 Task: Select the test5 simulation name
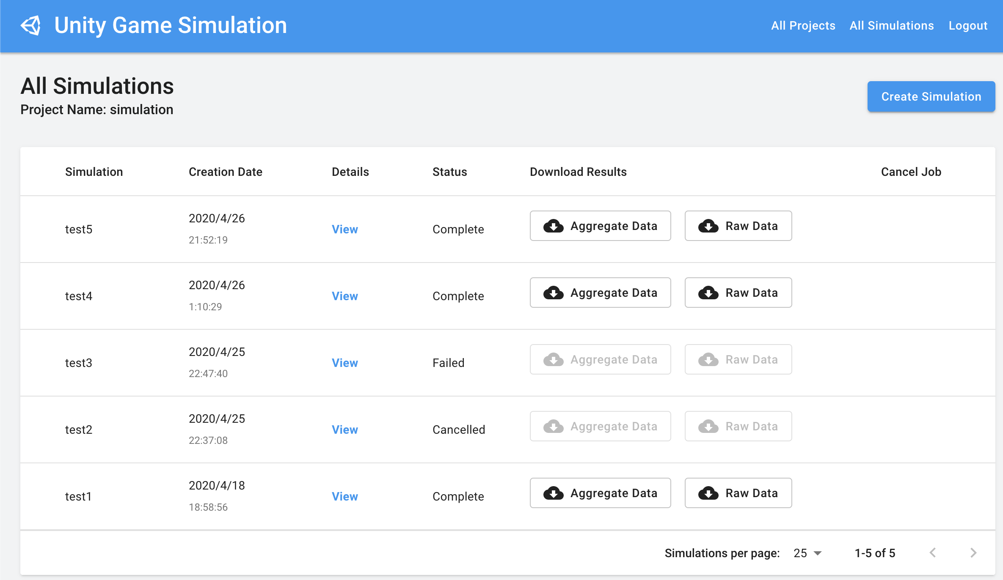pos(79,229)
